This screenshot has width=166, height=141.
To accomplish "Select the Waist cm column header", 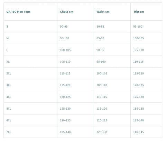I will [103, 12].
